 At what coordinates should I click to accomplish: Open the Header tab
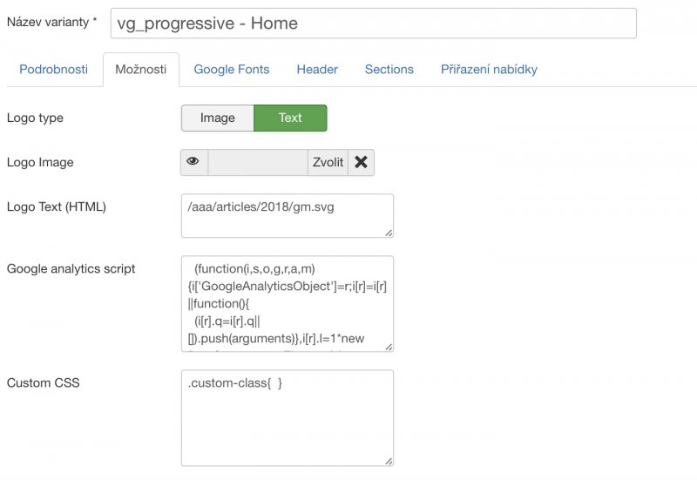coord(317,69)
